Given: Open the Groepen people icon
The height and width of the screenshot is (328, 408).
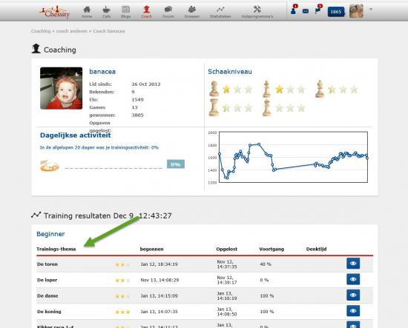Looking at the screenshot, I should coord(192,10).
